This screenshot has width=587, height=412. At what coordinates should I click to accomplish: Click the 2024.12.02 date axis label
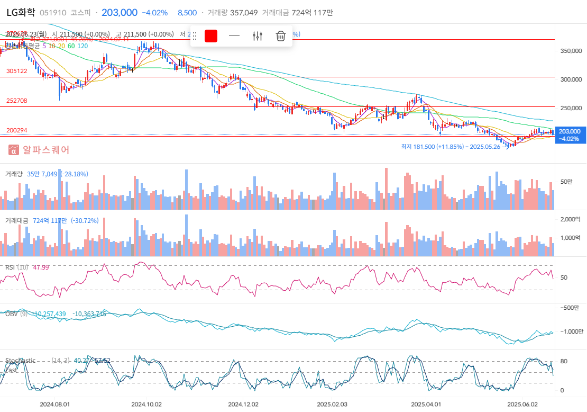pos(243,405)
